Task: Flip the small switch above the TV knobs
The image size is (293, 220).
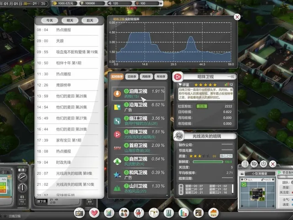Action: click(x=22, y=170)
